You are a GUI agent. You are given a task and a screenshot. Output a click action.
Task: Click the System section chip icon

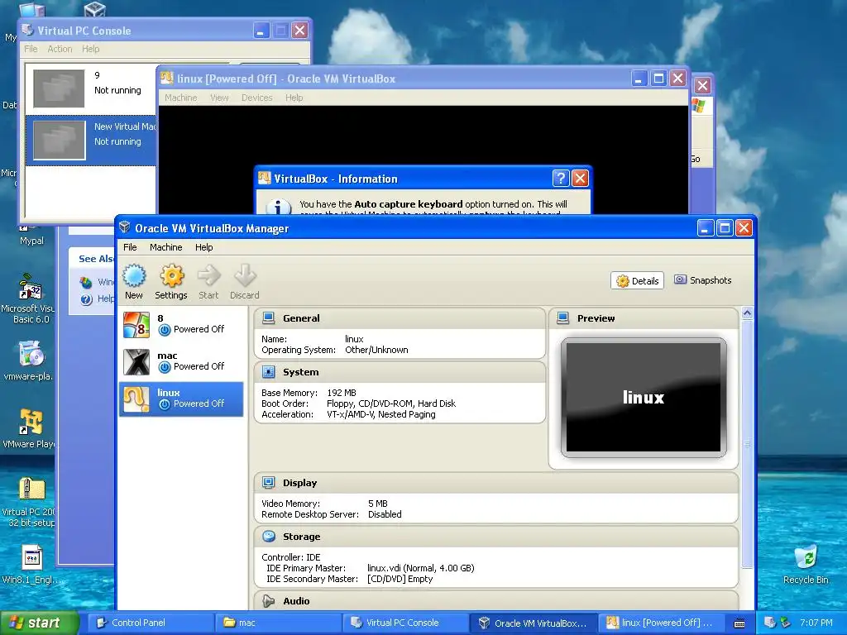coord(269,372)
